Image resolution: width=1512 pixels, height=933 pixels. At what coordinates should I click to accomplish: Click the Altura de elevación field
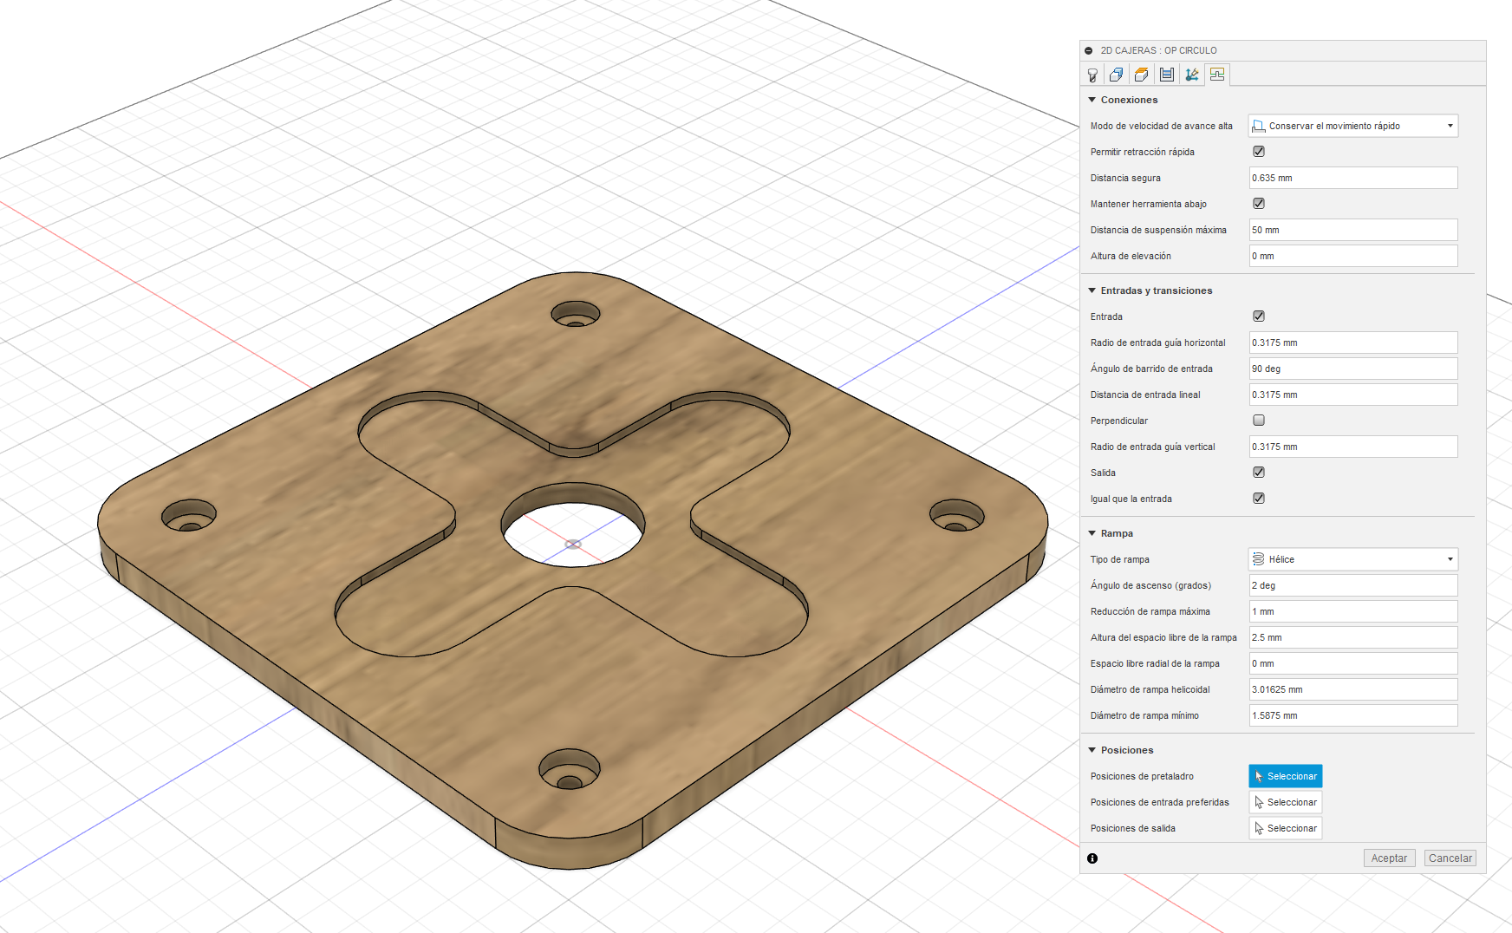point(1353,256)
